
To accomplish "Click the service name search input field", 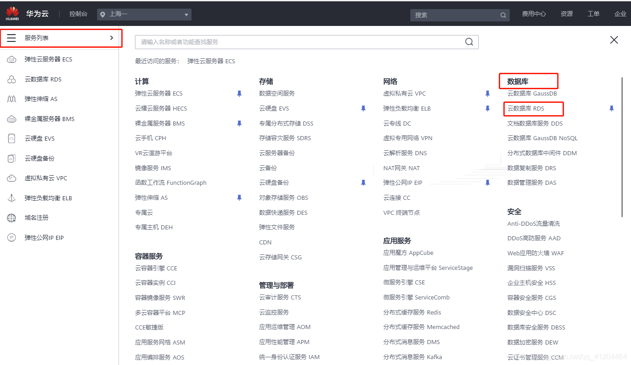I will click(x=300, y=42).
